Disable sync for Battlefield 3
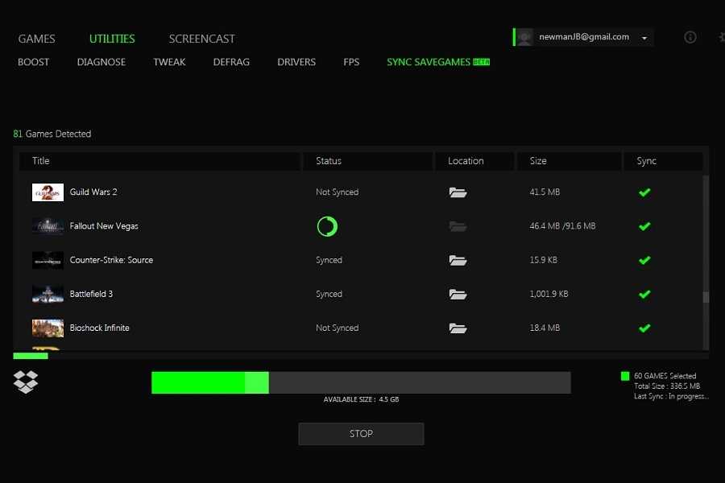Viewport: 725px width, 483px height. 644,294
